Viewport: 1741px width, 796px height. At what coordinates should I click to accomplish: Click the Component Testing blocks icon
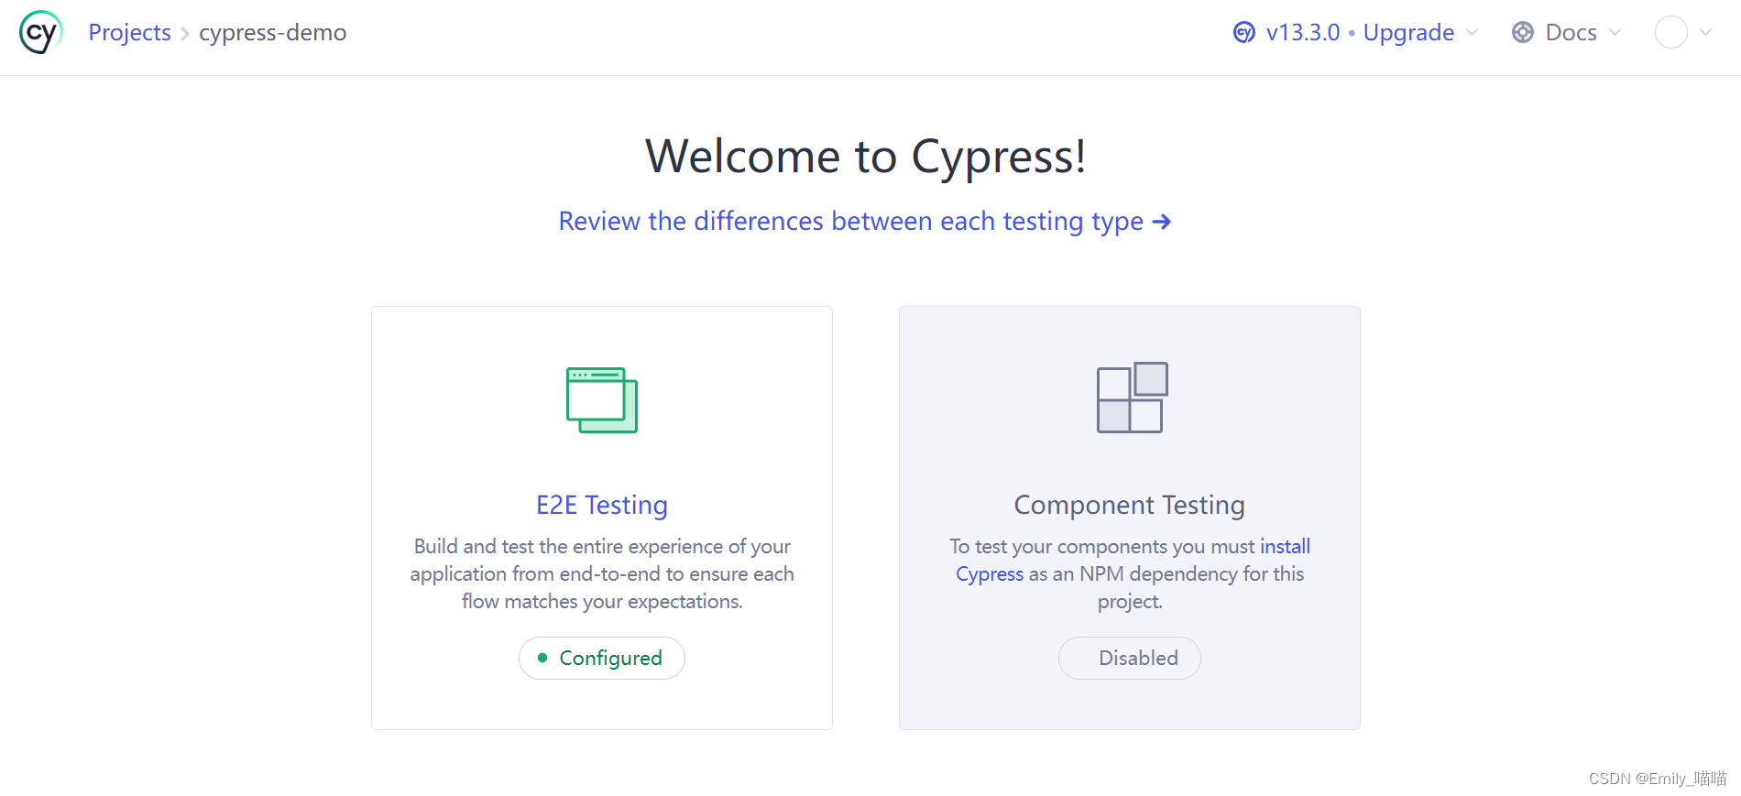(1133, 398)
